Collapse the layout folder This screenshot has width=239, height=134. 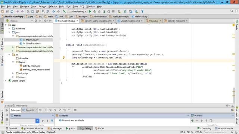(x=13, y=62)
